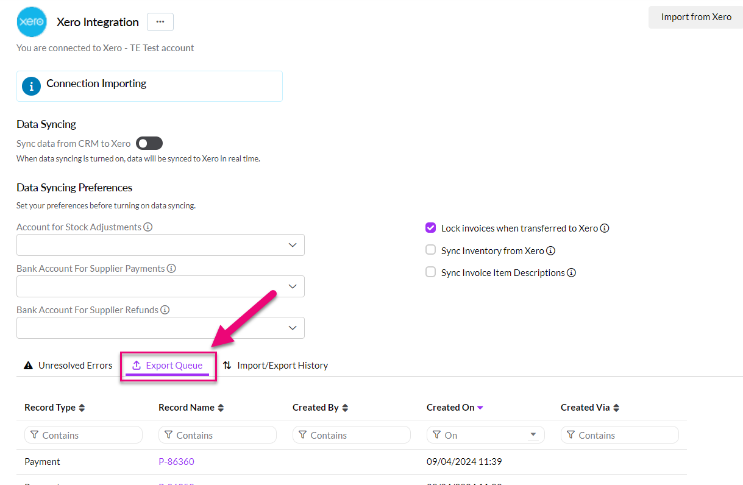Click in Created Via Contains filter field
The width and height of the screenshot is (743, 485).
pyautogui.click(x=620, y=435)
